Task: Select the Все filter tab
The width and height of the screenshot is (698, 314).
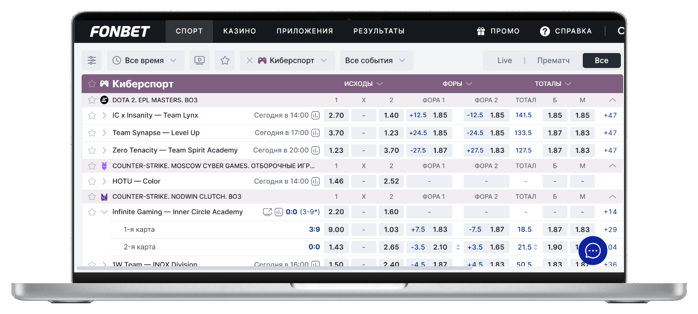Action: [602, 60]
